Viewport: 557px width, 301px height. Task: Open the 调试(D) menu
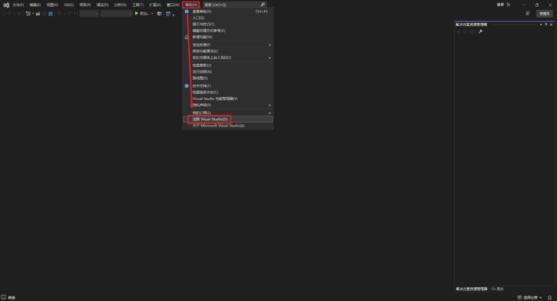pyautogui.click(x=102, y=5)
